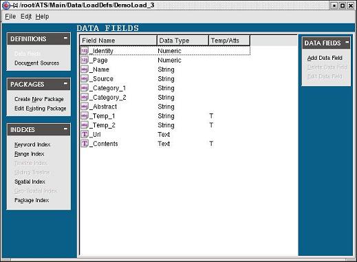357x262 pixels.
Task: Open the File menu
Action: [10, 17]
